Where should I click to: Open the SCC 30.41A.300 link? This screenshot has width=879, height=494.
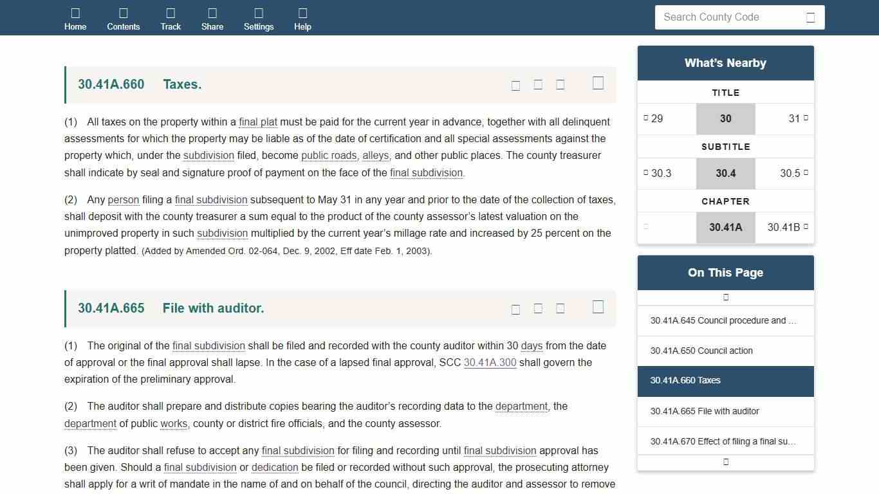point(490,363)
